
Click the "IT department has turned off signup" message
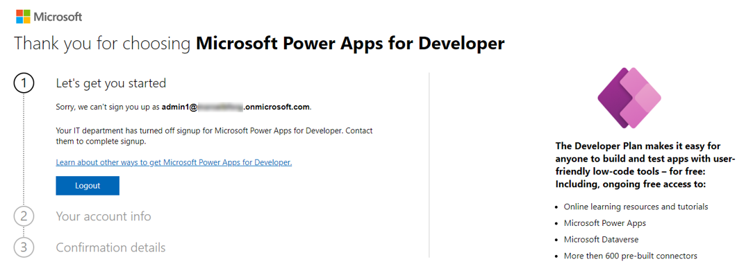click(x=214, y=136)
